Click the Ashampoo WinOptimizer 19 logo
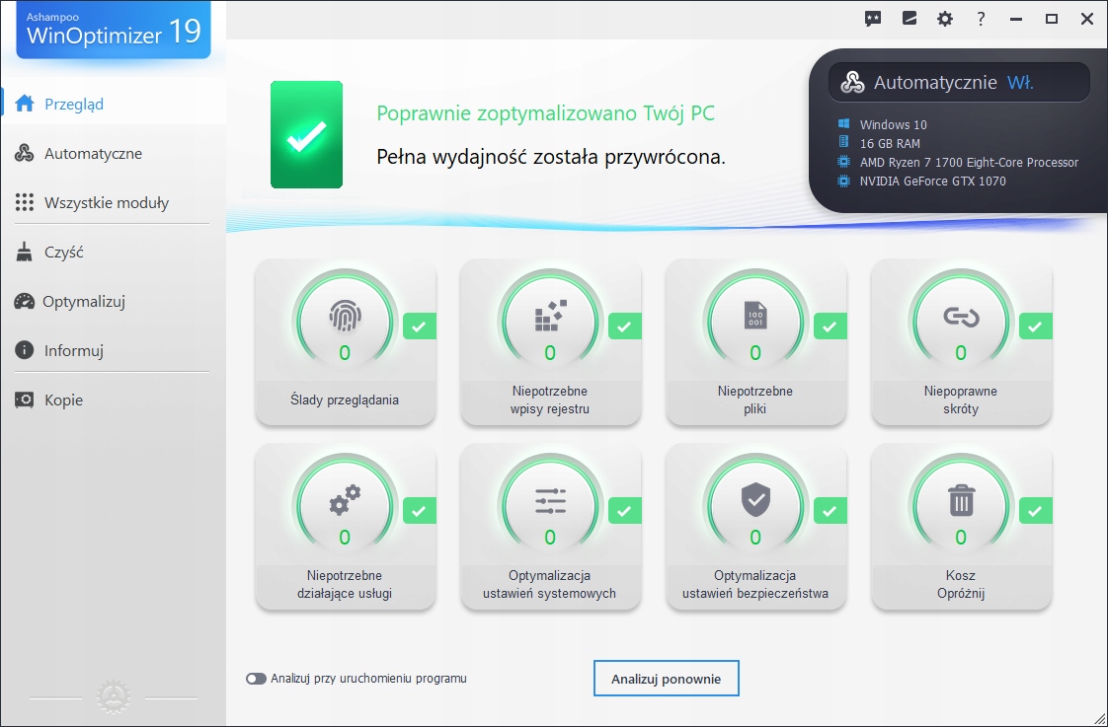 113,30
